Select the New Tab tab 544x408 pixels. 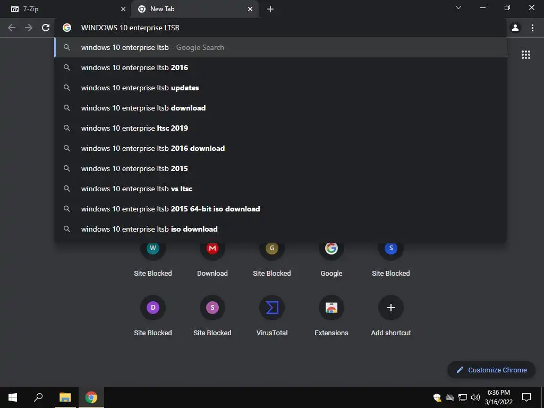click(x=194, y=9)
